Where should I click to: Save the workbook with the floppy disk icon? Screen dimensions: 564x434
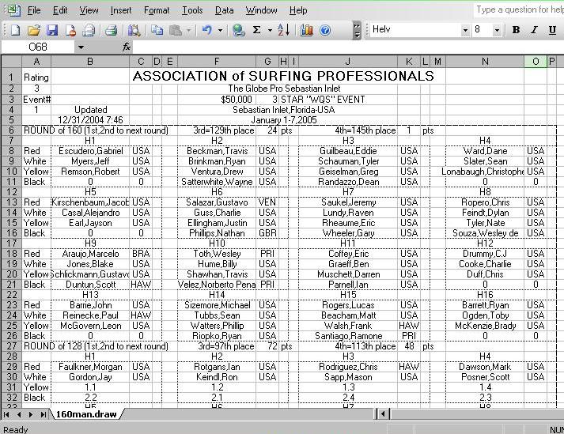(52, 30)
